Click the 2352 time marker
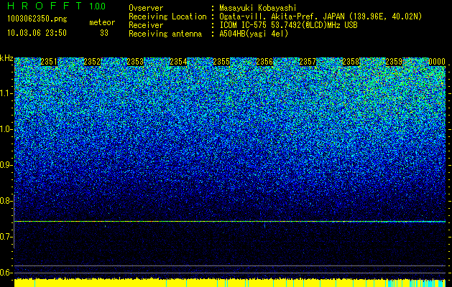The width and height of the screenshot is (452, 287). click(92, 62)
